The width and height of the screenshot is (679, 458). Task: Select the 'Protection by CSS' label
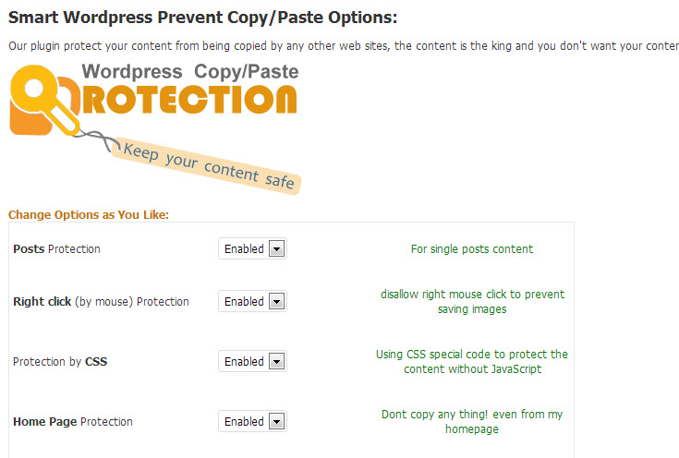click(x=60, y=361)
